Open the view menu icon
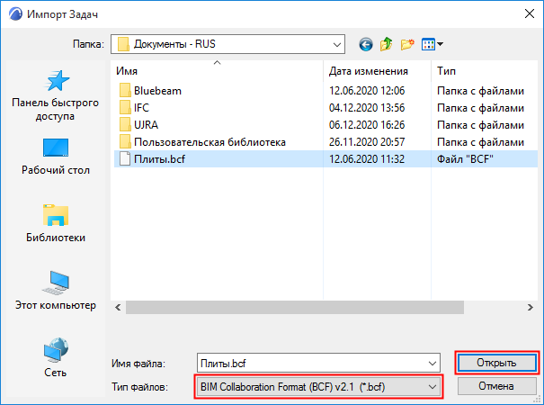The height and width of the screenshot is (405, 544). click(432, 44)
